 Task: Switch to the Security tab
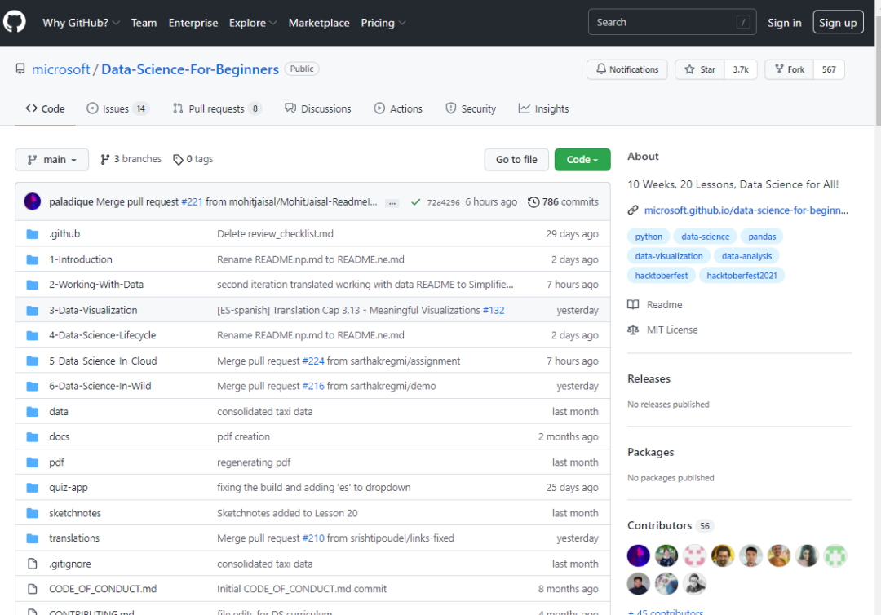[x=471, y=108]
